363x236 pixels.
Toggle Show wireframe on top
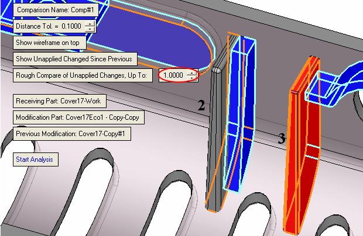[x=50, y=43]
